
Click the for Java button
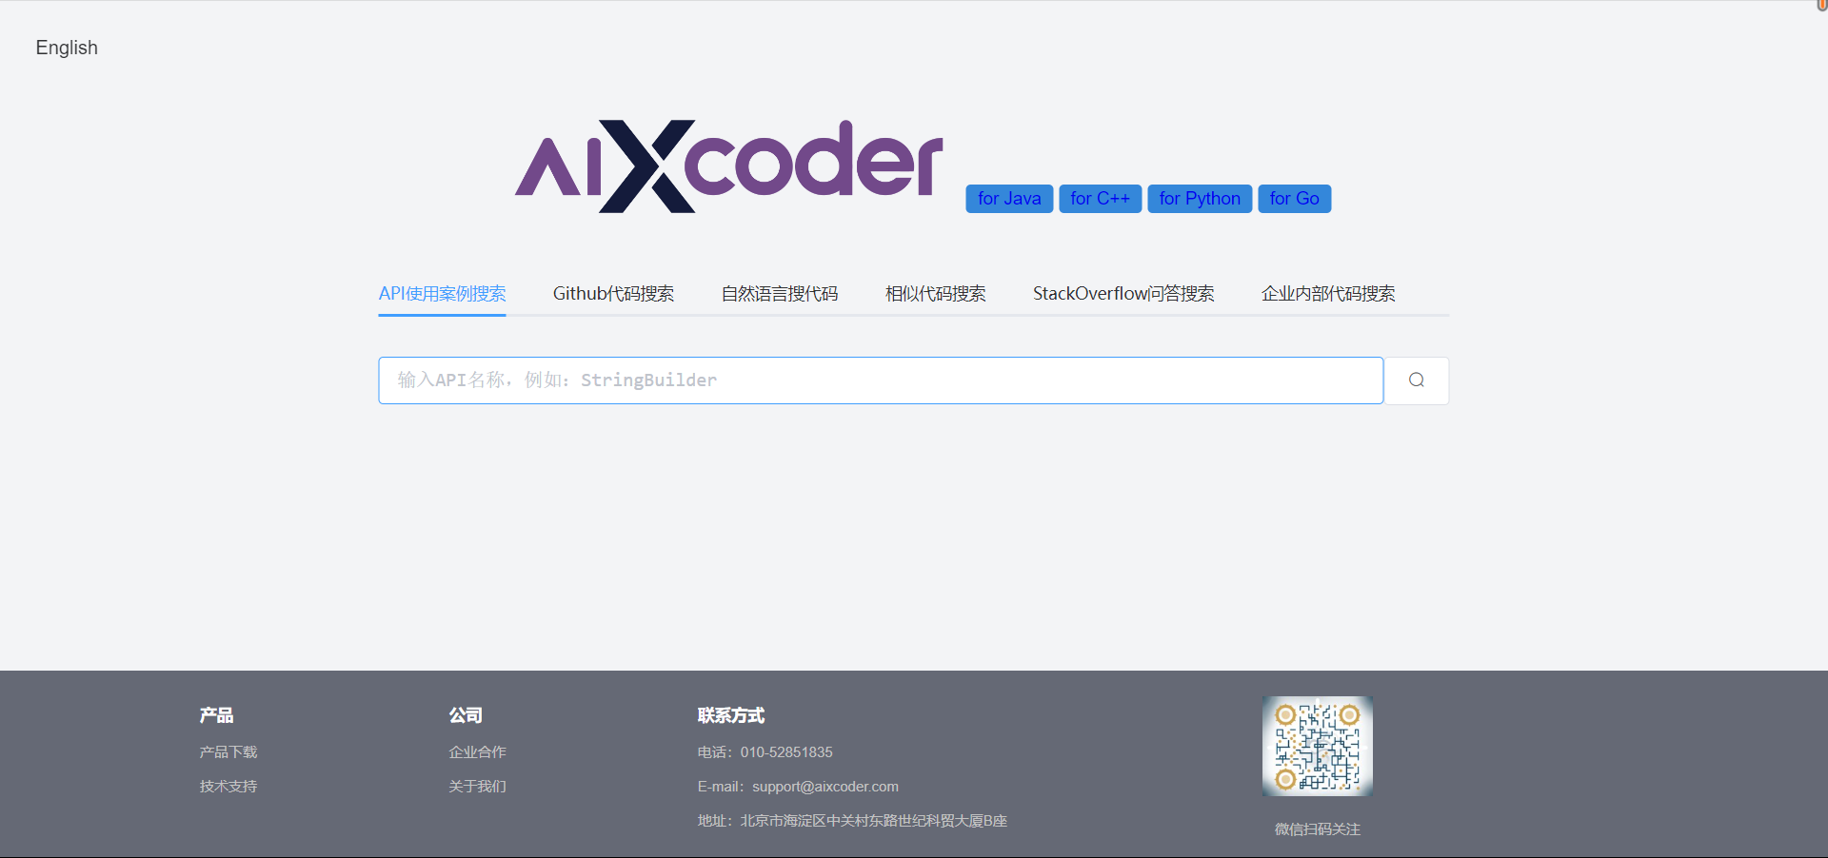pyautogui.click(x=1009, y=199)
